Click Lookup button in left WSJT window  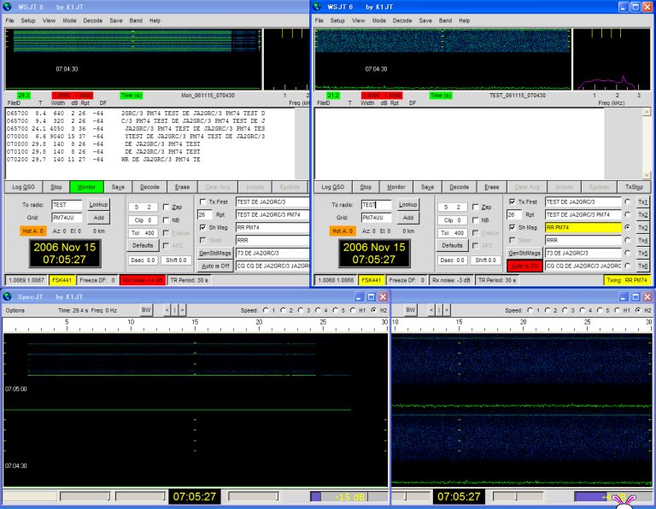(x=98, y=204)
